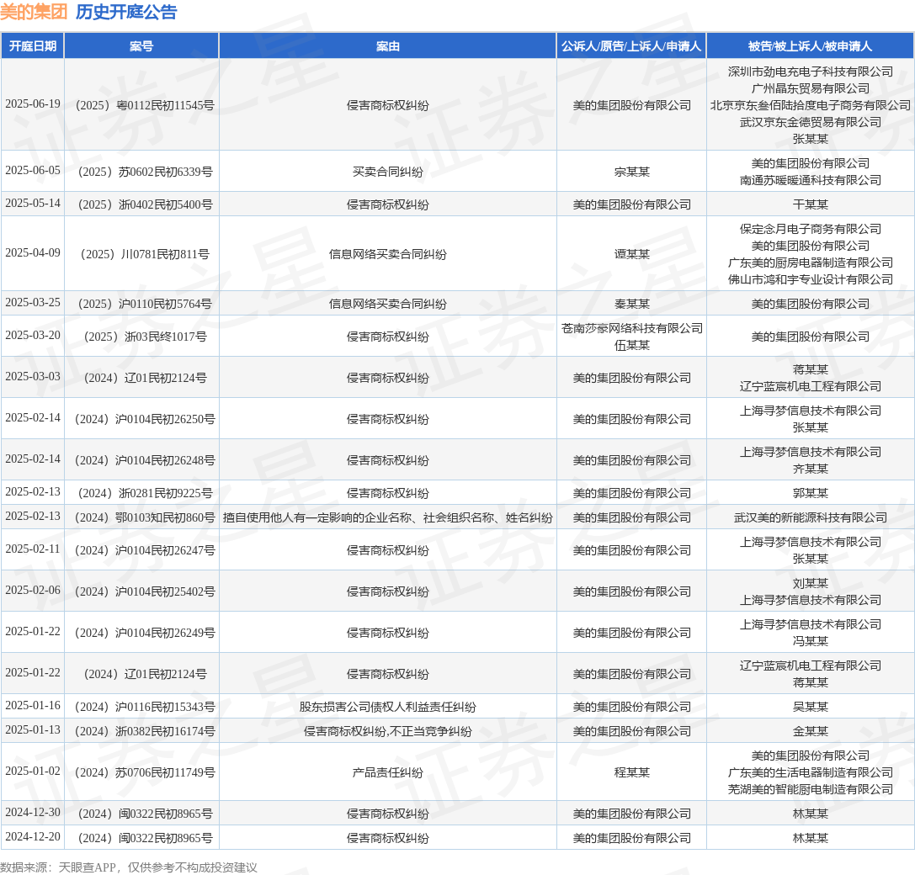This screenshot has width=915, height=875.
Task: Click the date cell 2025-02-06
Action: (33, 591)
